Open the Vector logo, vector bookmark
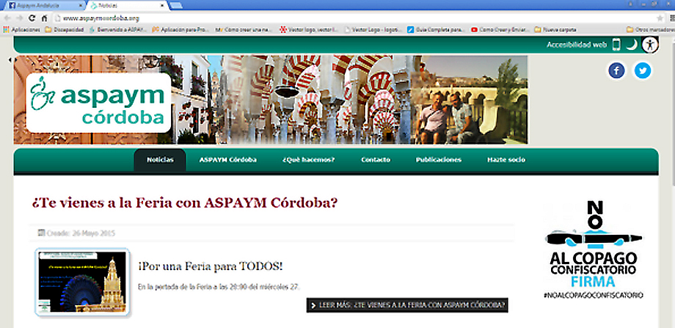The height and width of the screenshot is (328, 675). (309, 29)
